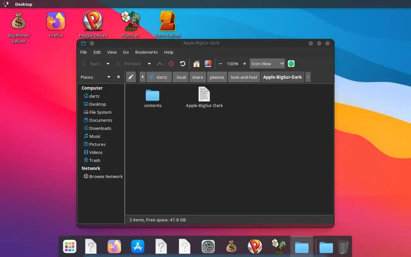Launch Peggle from the dock
This screenshot has width=411, height=257.
click(x=255, y=247)
